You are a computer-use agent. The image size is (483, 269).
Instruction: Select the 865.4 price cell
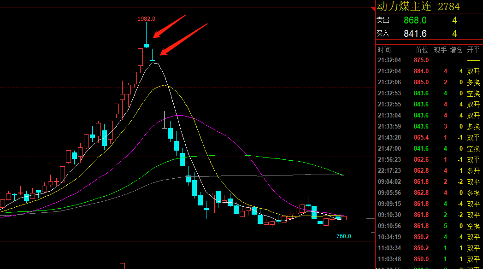pyautogui.click(x=421, y=138)
